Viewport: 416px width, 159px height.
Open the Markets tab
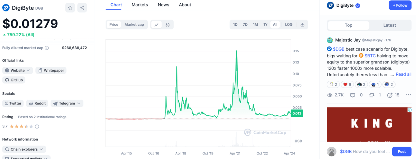tap(140, 5)
